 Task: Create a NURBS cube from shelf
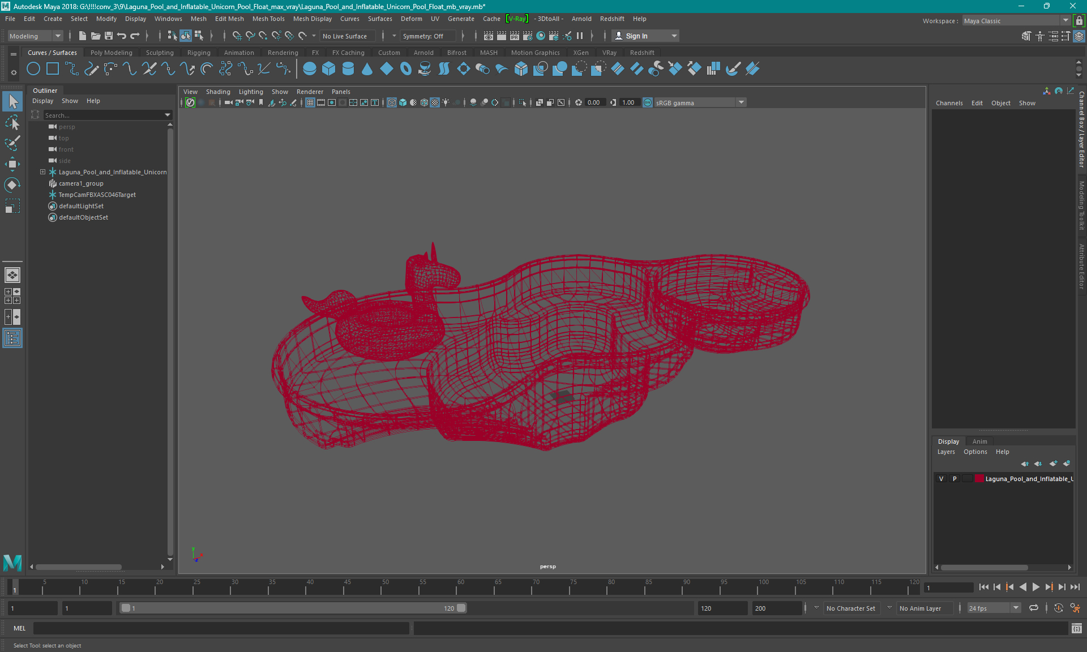point(329,69)
